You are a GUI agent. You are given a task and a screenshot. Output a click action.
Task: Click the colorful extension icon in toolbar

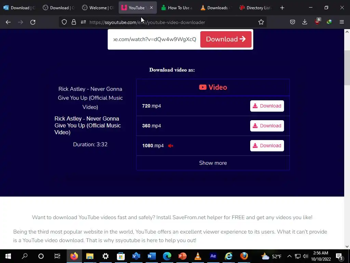(x=329, y=22)
